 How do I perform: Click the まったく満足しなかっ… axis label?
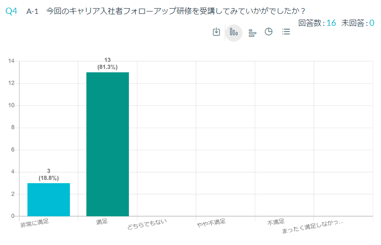pos(313,227)
